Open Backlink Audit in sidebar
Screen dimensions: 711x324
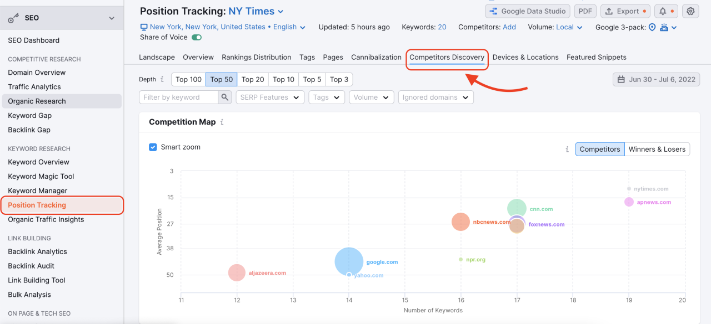click(x=31, y=266)
